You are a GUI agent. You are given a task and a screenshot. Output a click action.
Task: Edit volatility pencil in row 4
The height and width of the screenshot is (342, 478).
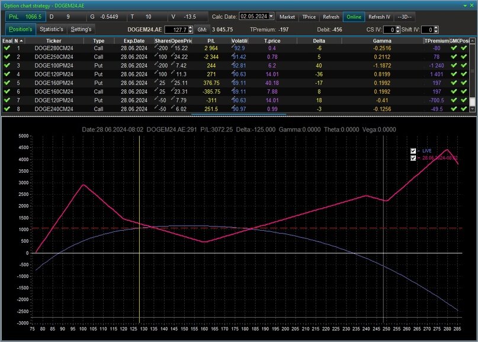point(233,72)
